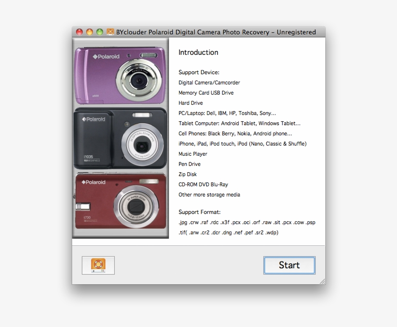Click the window resize grip corner
Image resolution: width=397 pixels, height=327 pixels.
322,281
